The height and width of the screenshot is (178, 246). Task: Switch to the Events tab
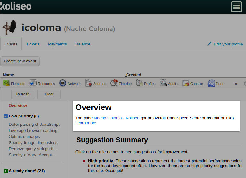point(11,44)
